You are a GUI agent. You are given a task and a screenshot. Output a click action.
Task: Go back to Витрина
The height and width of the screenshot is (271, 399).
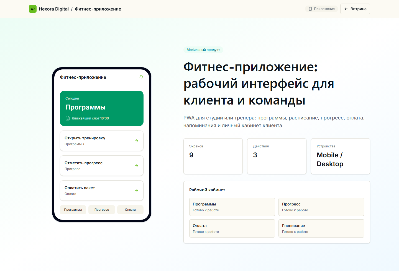coord(355,9)
